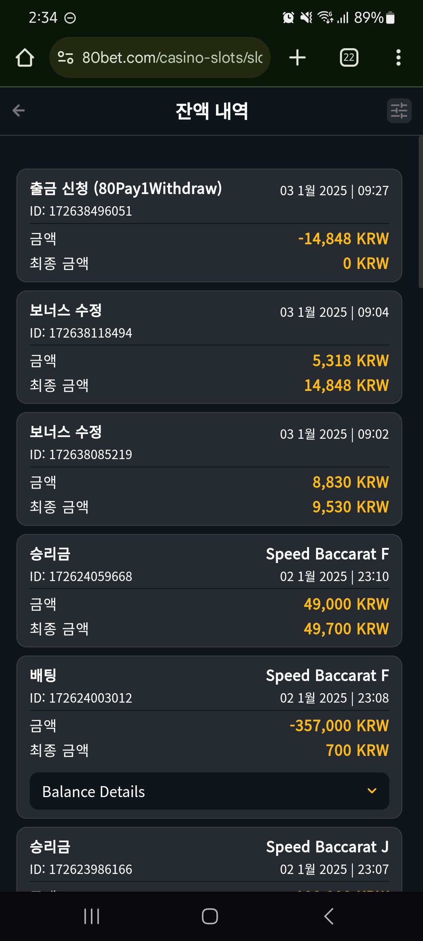423x941 pixels.
Task: Select the 보너스 수정 entry with ID 172638085219
Action: (210, 469)
